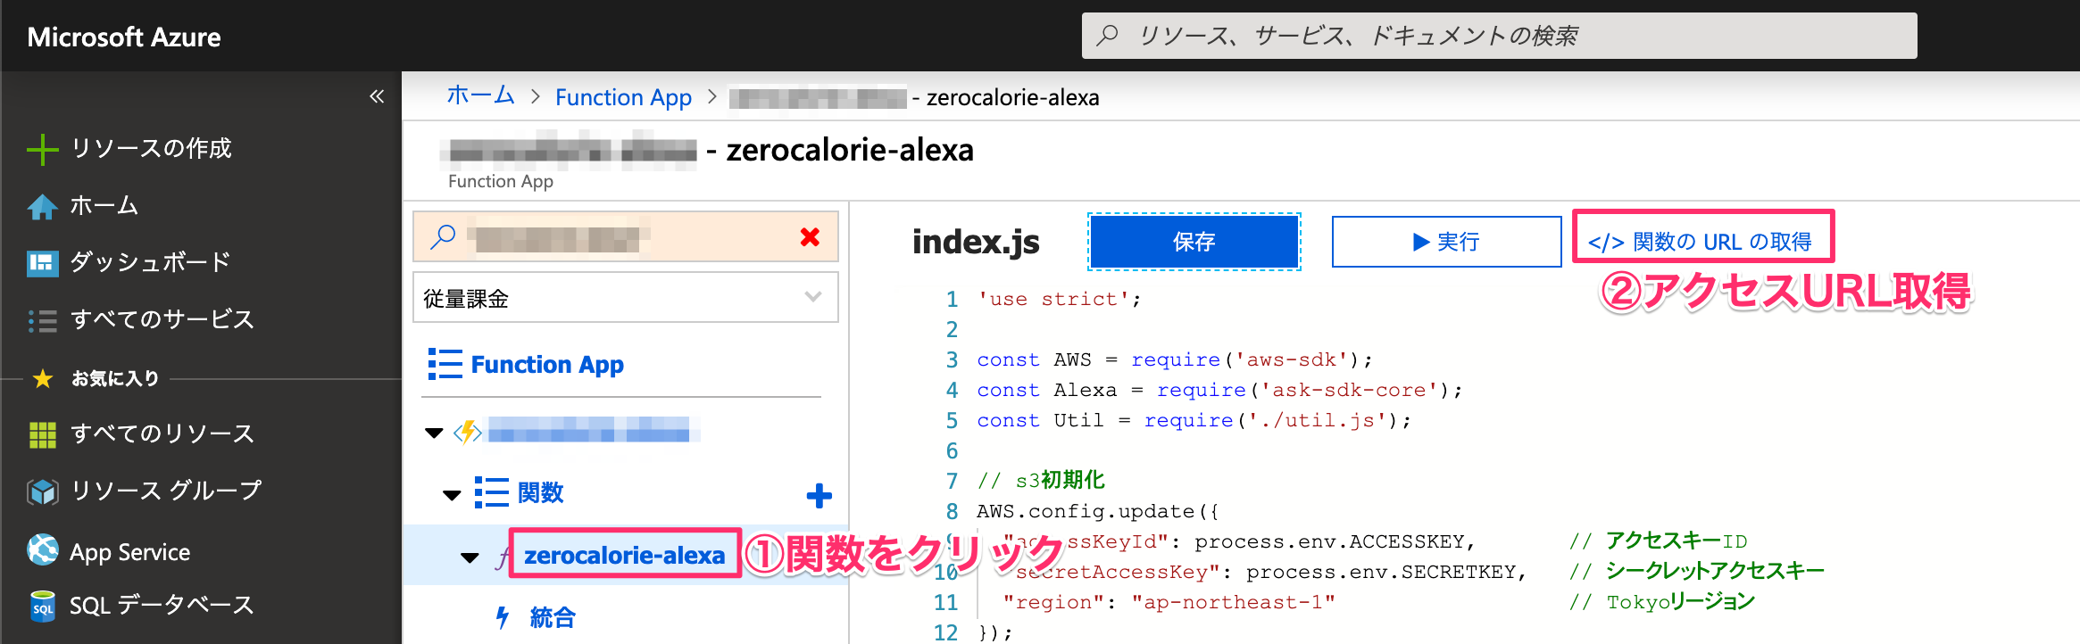Viewport: 2080px width, 644px height.
Task: Click 関数の URL の取得 link
Action: [1700, 242]
